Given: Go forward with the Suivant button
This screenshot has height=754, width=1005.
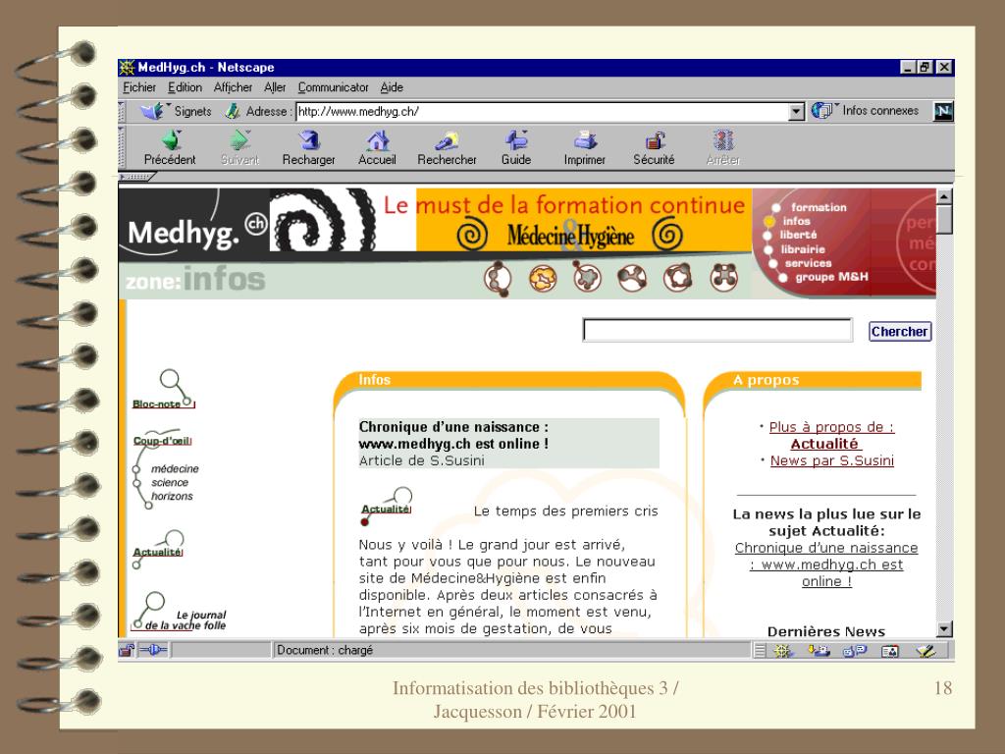Looking at the screenshot, I should coord(239,148).
